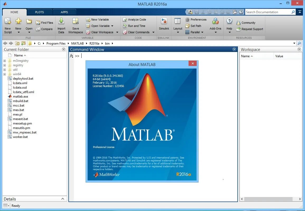Select the HOME tab
Viewport: 305px width, 211px height.
15,12
